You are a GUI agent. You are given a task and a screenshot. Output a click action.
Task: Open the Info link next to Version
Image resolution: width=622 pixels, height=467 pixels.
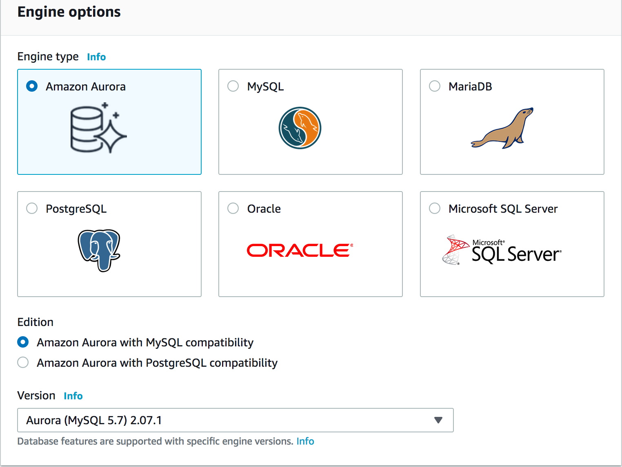pyautogui.click(x=73, y=396)
